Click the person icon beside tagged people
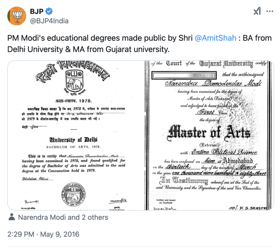This screenshot has width=280, height=248. (x=11, y=217)
